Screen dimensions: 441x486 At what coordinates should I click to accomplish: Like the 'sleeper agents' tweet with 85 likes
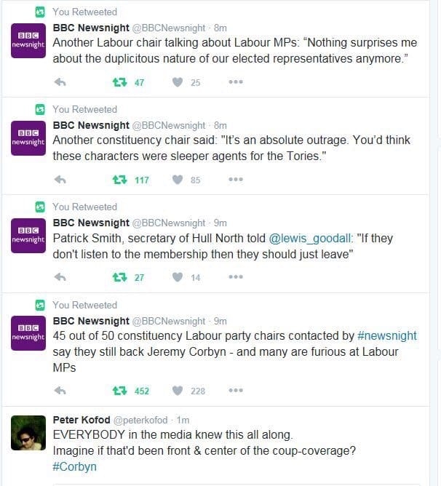point(178,180)
